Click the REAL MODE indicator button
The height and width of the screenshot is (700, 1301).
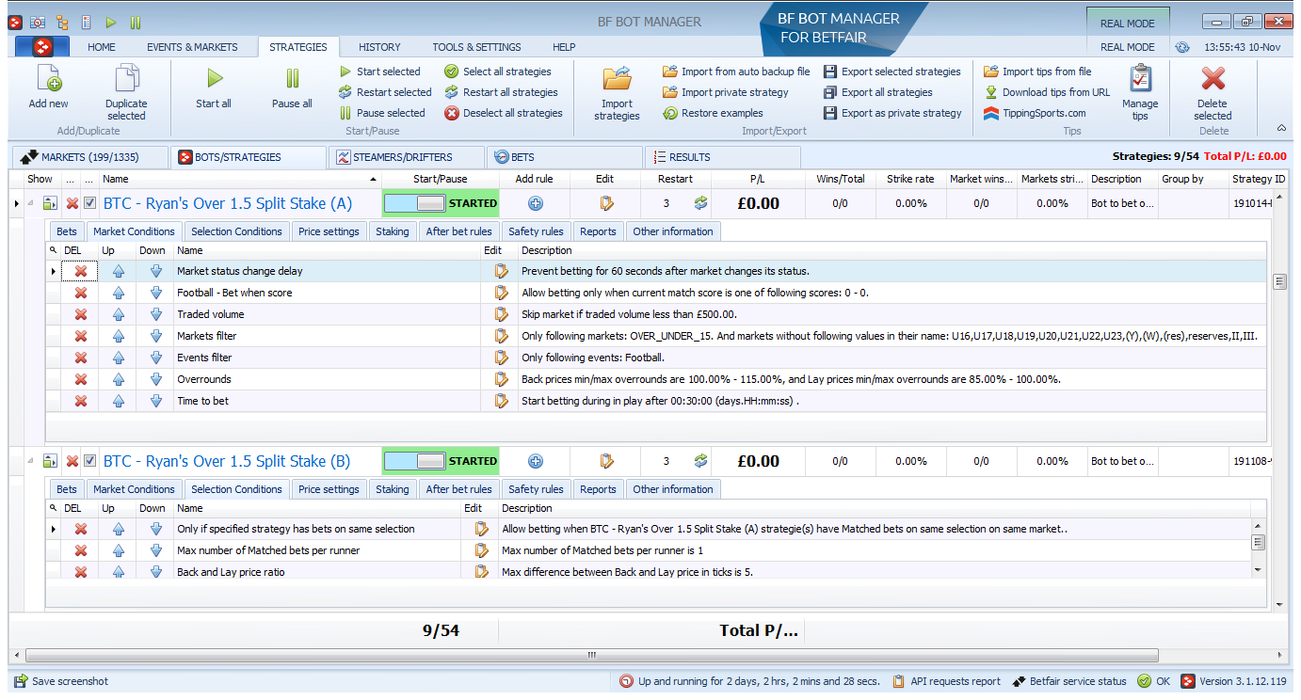(1128, 24)
